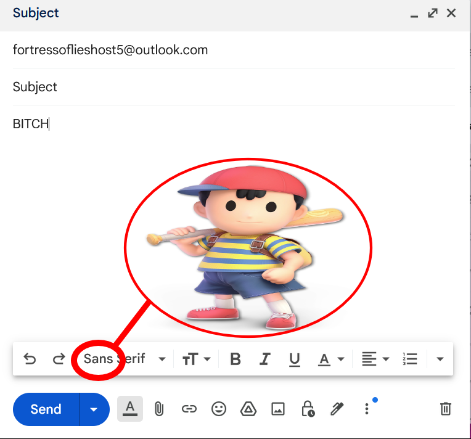Insert a link
471x439 pixels.
click(x=189, y=409)
